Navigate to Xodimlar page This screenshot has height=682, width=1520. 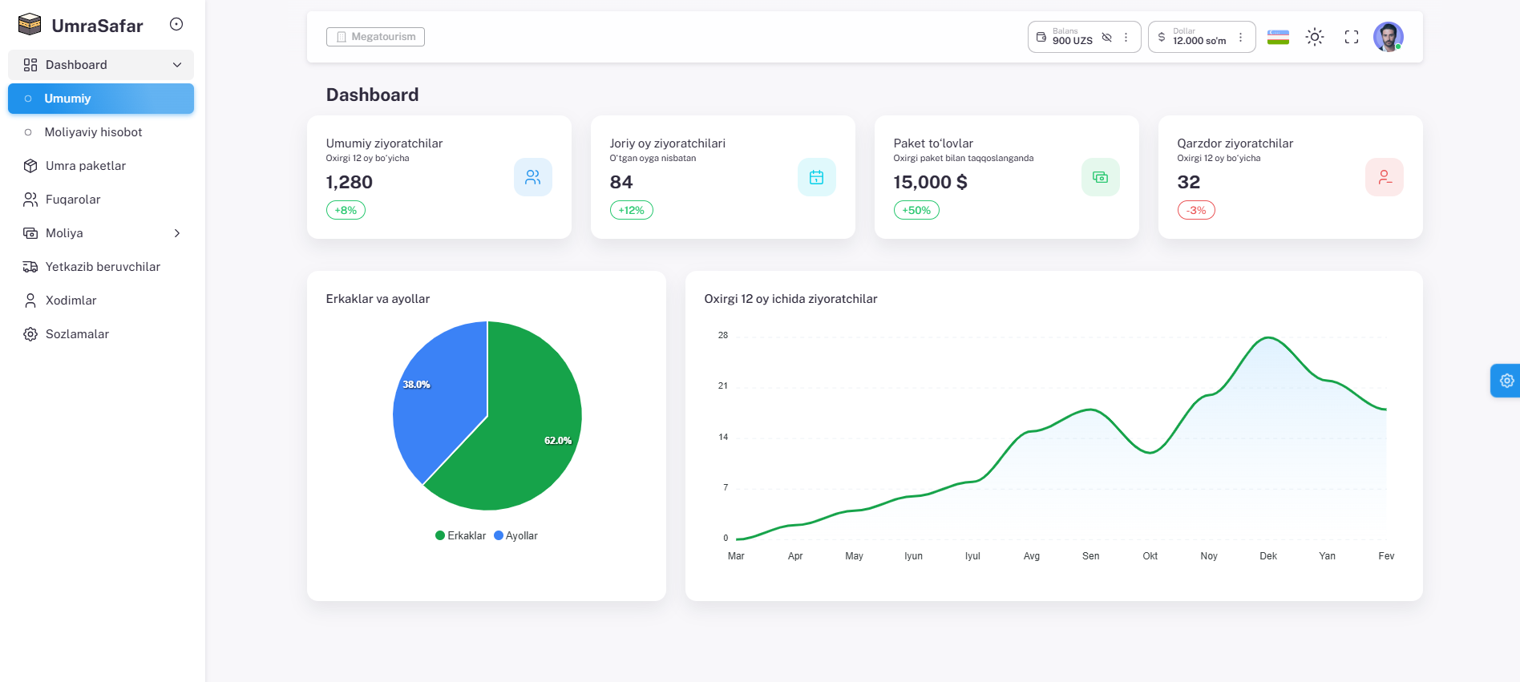point(101,301)
